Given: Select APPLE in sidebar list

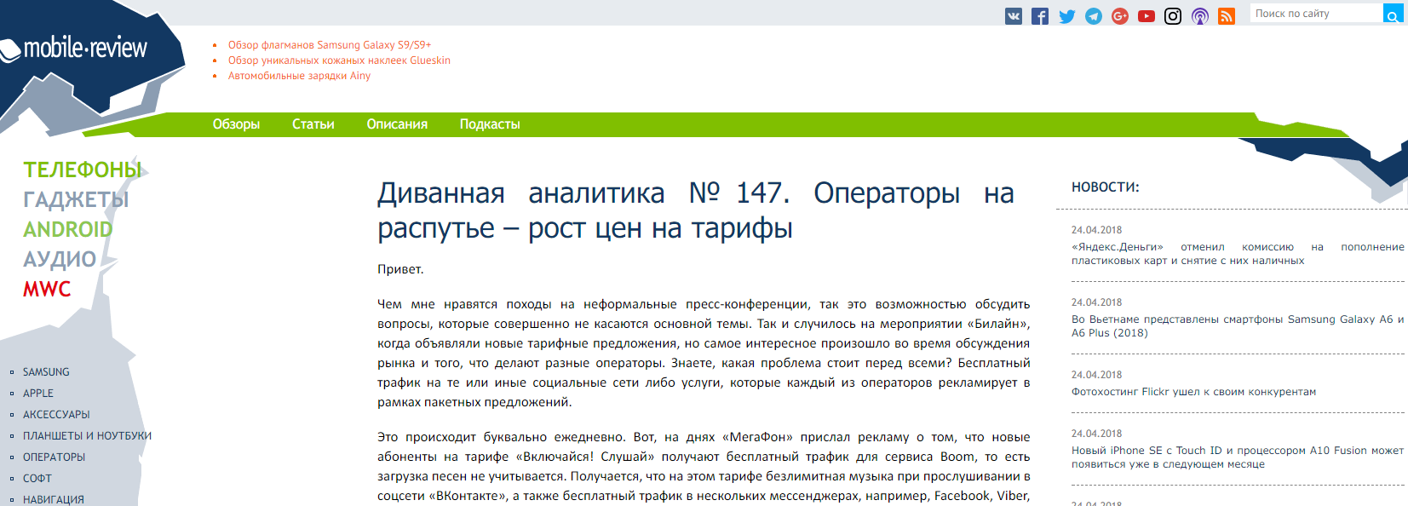Looking at the screenshot, I should pyautogui.click(x=38, y=394).
